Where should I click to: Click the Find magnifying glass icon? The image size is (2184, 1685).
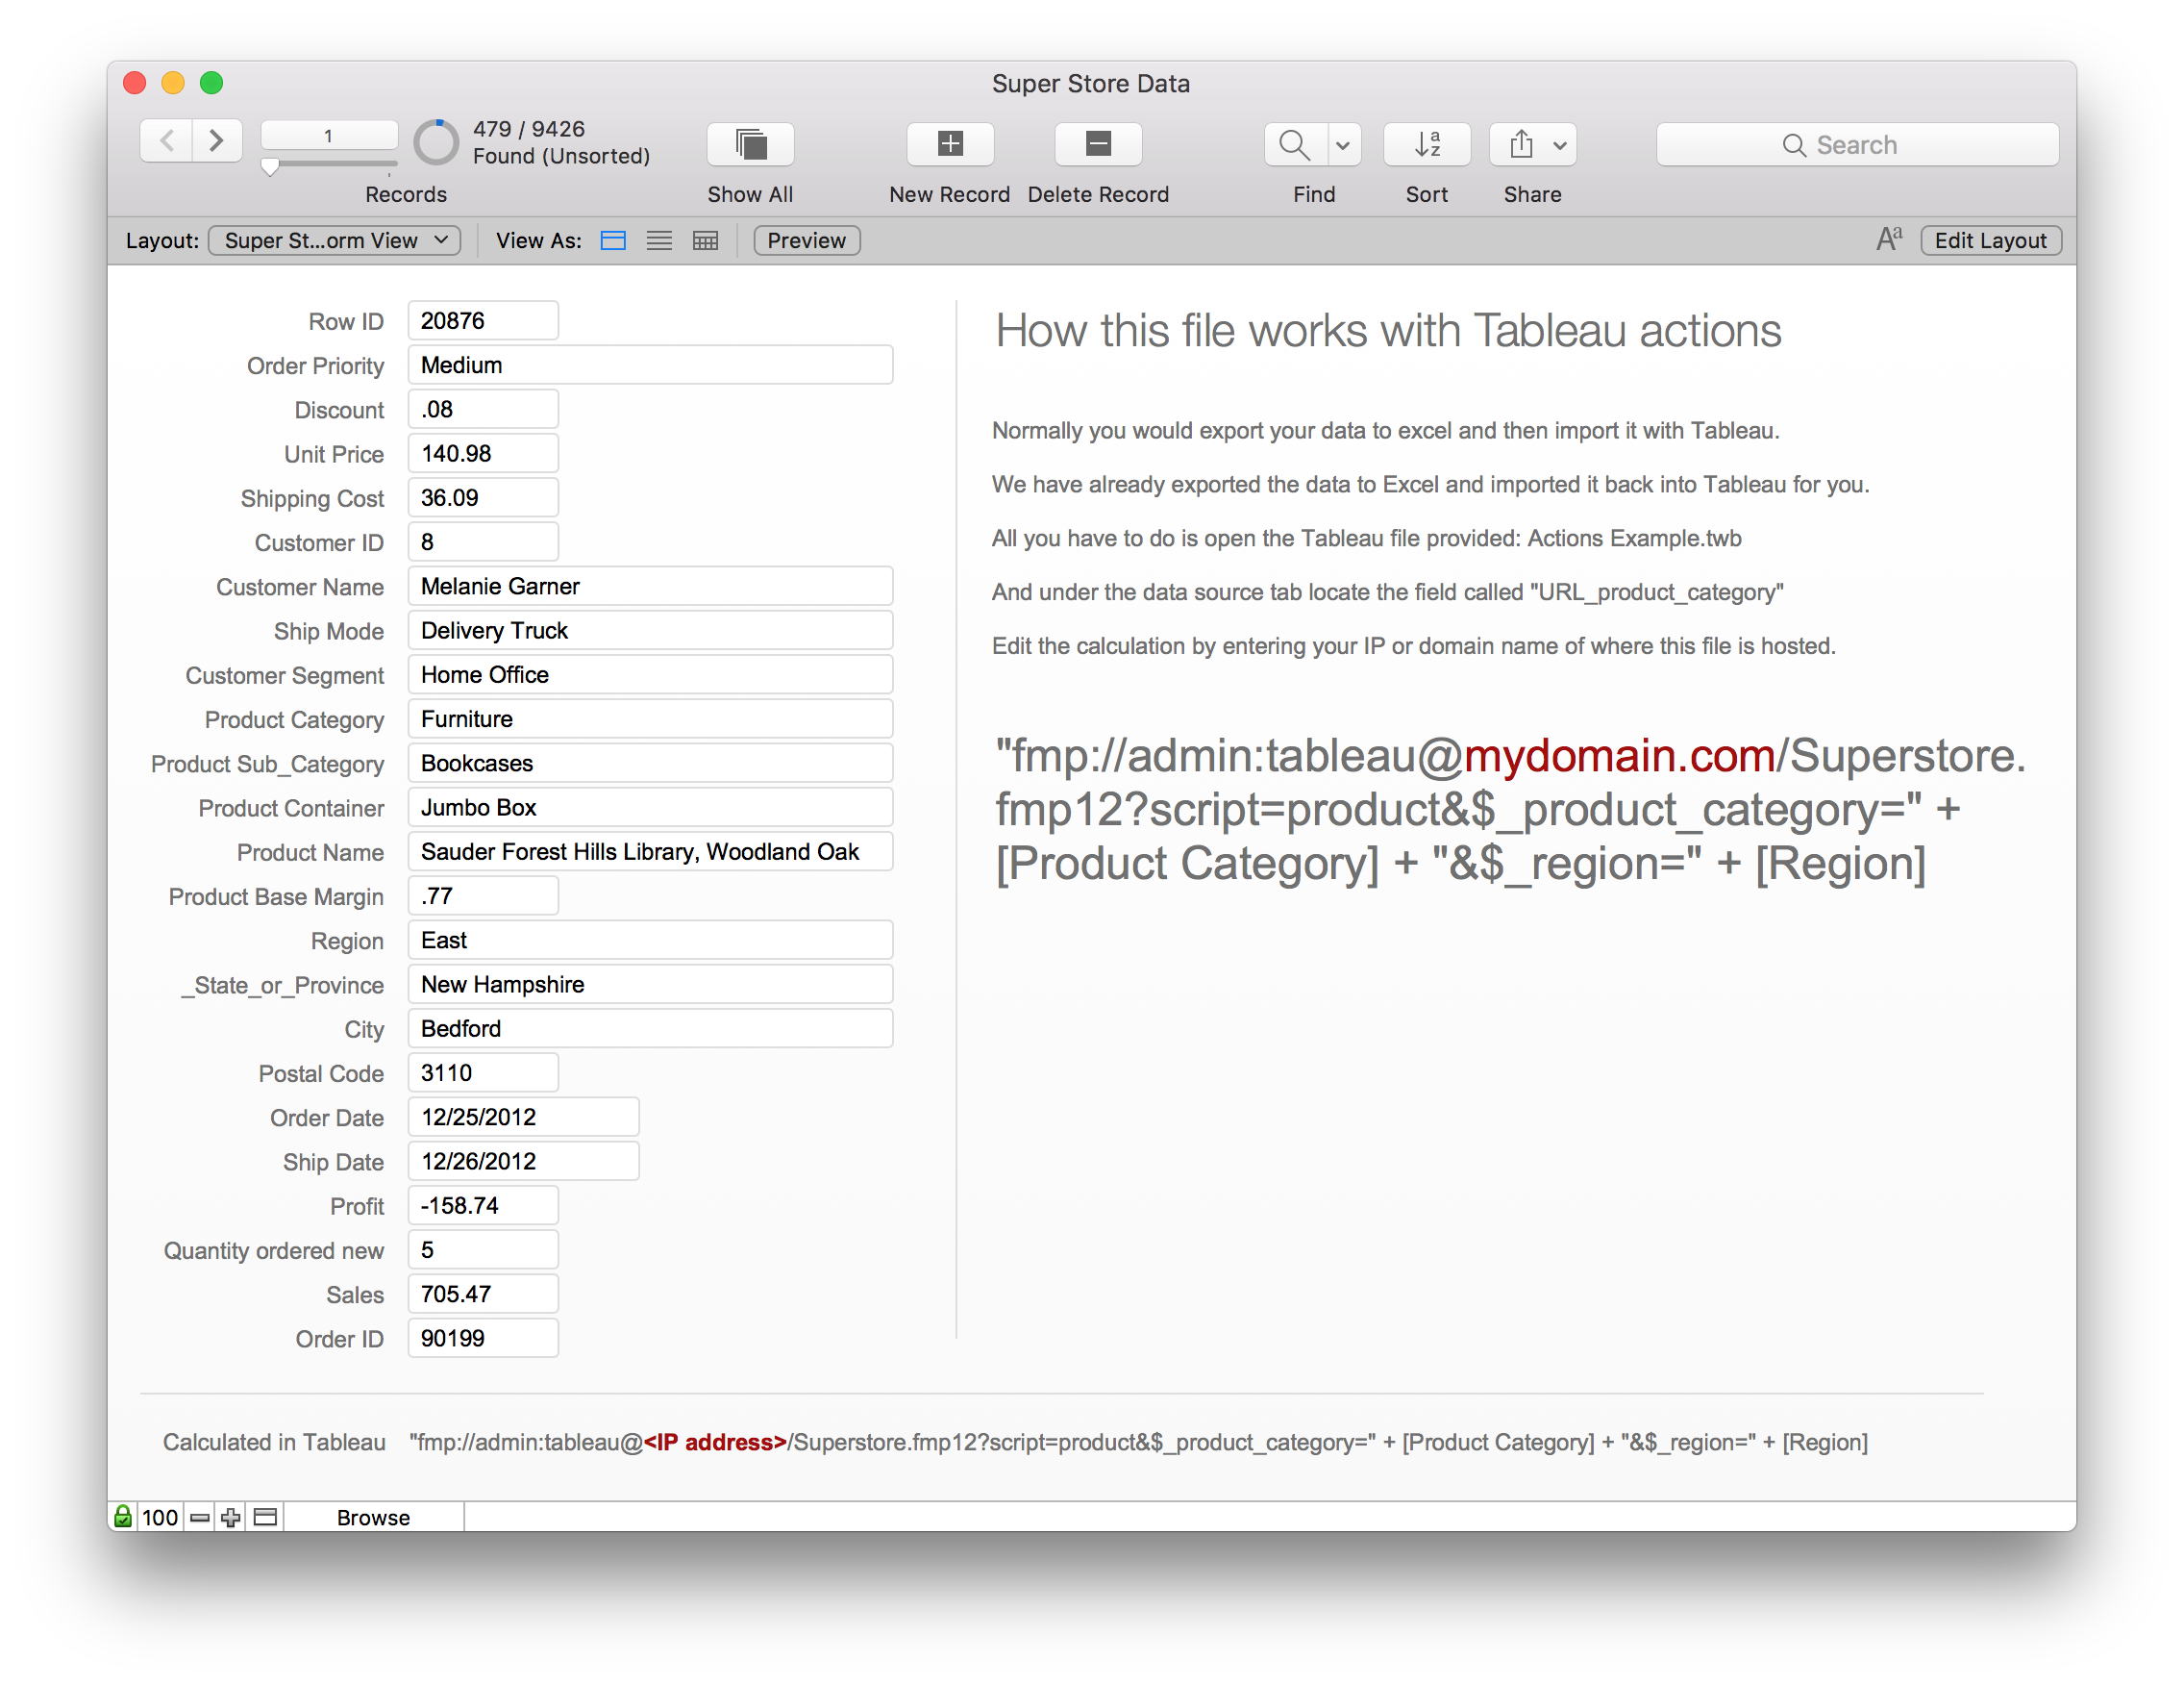[1294, 145]
